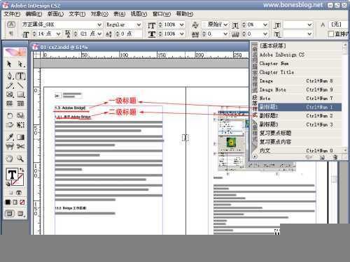Apply the 内文 paragraph style
The image size is (350, 262).
(x=300, y=151)
